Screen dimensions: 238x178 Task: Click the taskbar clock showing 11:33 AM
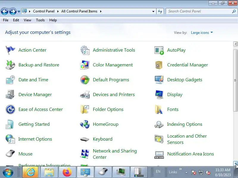(223, 172)
